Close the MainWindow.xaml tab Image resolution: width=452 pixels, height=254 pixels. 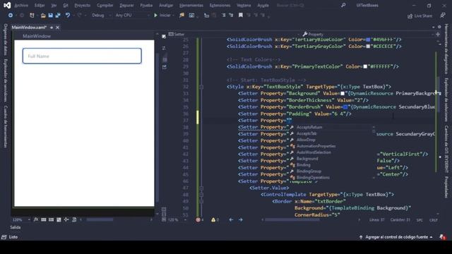click(x=57, y=28)
